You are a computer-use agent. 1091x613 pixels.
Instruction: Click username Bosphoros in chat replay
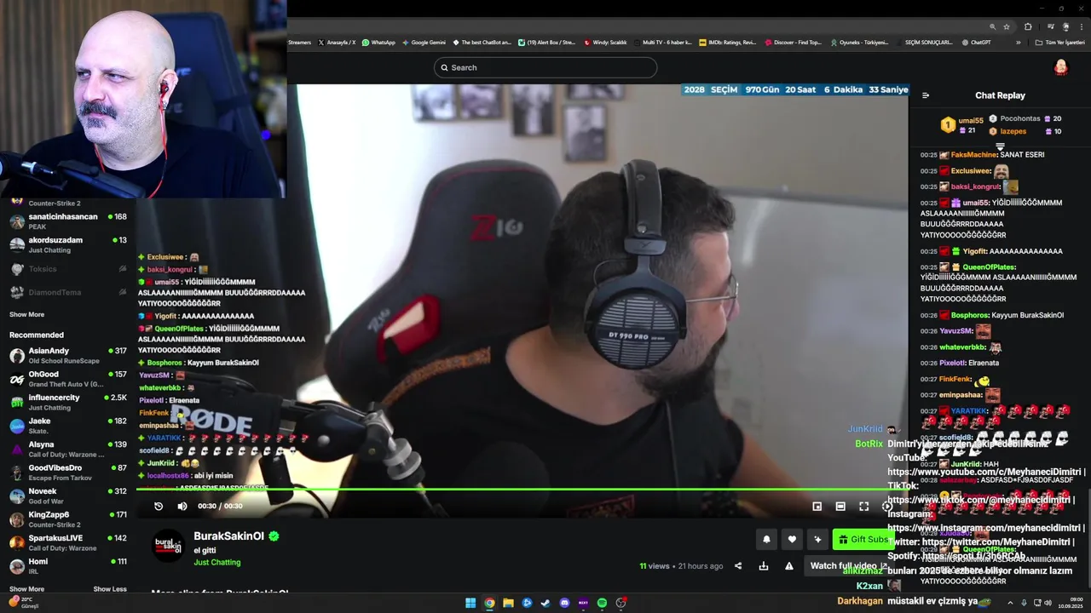[x=969, y=315]
